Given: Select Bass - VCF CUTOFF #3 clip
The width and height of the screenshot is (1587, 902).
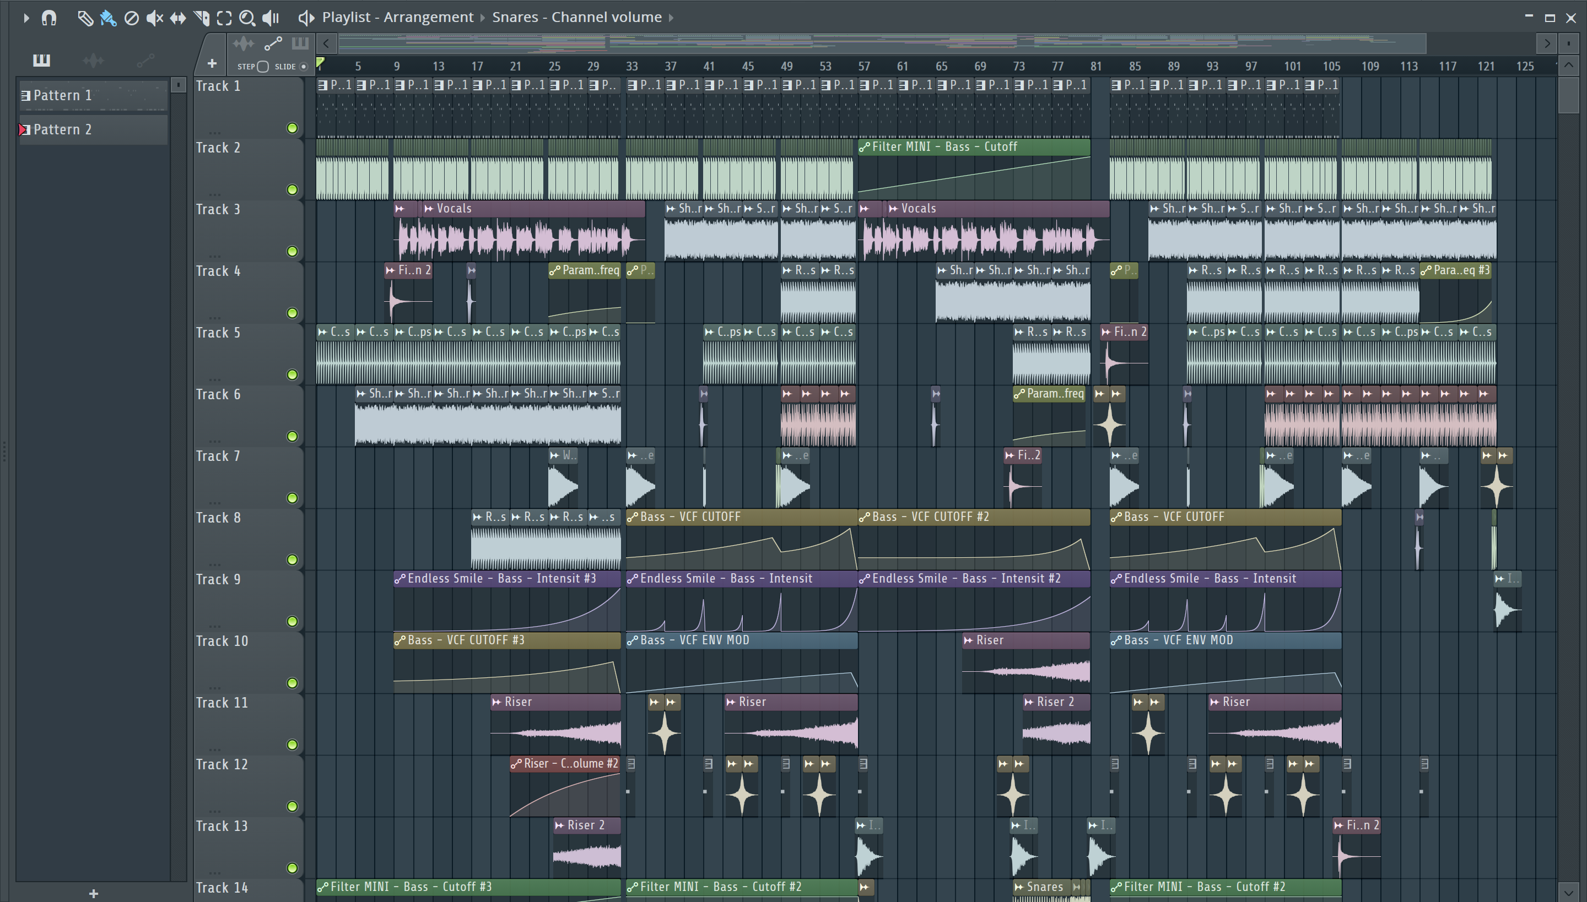Looking at the screenshot, I should 507,662.
